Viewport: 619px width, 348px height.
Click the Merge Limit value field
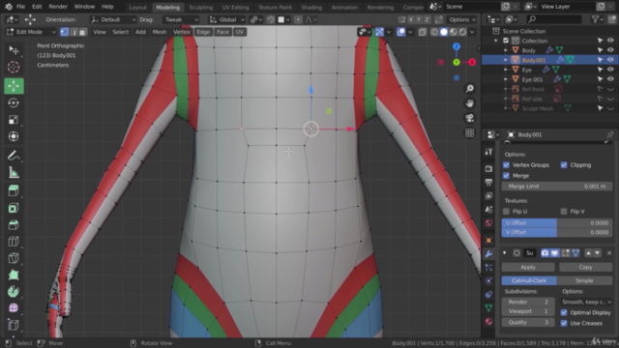coord(557,187)
